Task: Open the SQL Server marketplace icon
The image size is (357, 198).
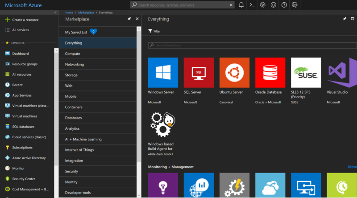Action: [199, 72]
